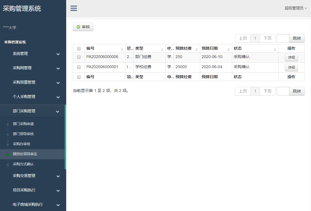Open the 超级管理员 user dropdown
The image size is (311, 211).
[295, 8]
